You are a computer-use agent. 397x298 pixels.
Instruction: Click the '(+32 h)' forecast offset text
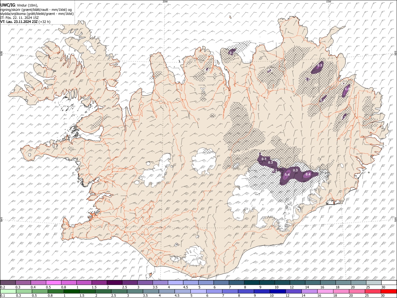(x=44, y=22)
